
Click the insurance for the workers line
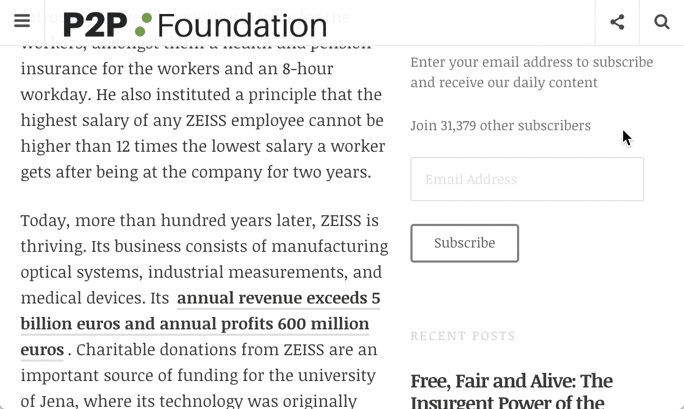pyautogui.click(x=177, y=69)
